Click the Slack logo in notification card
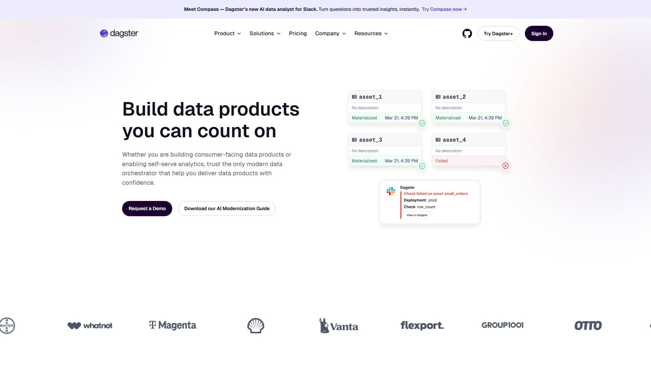 point(391,191)
